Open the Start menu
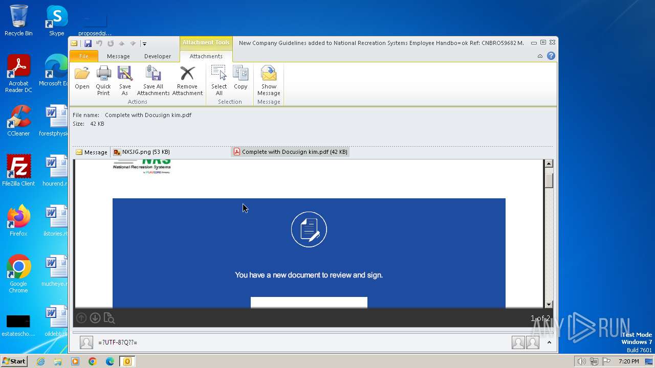The image size is (655, 368). coord(14,361)
